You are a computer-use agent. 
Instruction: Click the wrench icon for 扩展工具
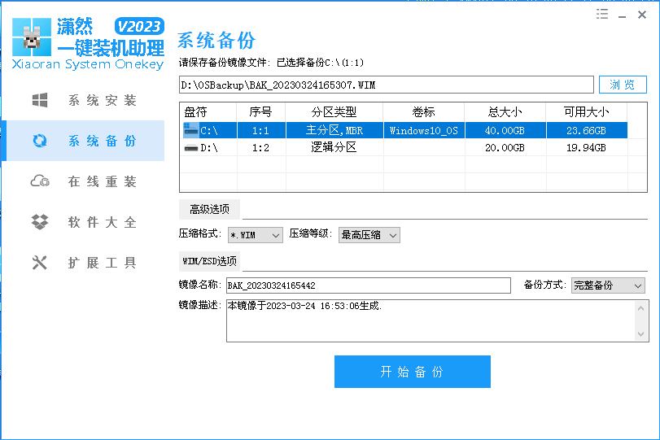[x=39, y=263]
